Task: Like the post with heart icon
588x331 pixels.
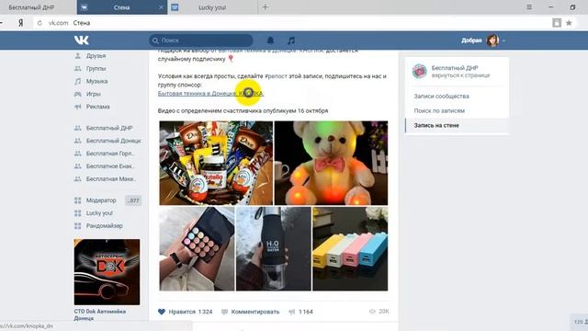Action: click(x=162, y=312)
